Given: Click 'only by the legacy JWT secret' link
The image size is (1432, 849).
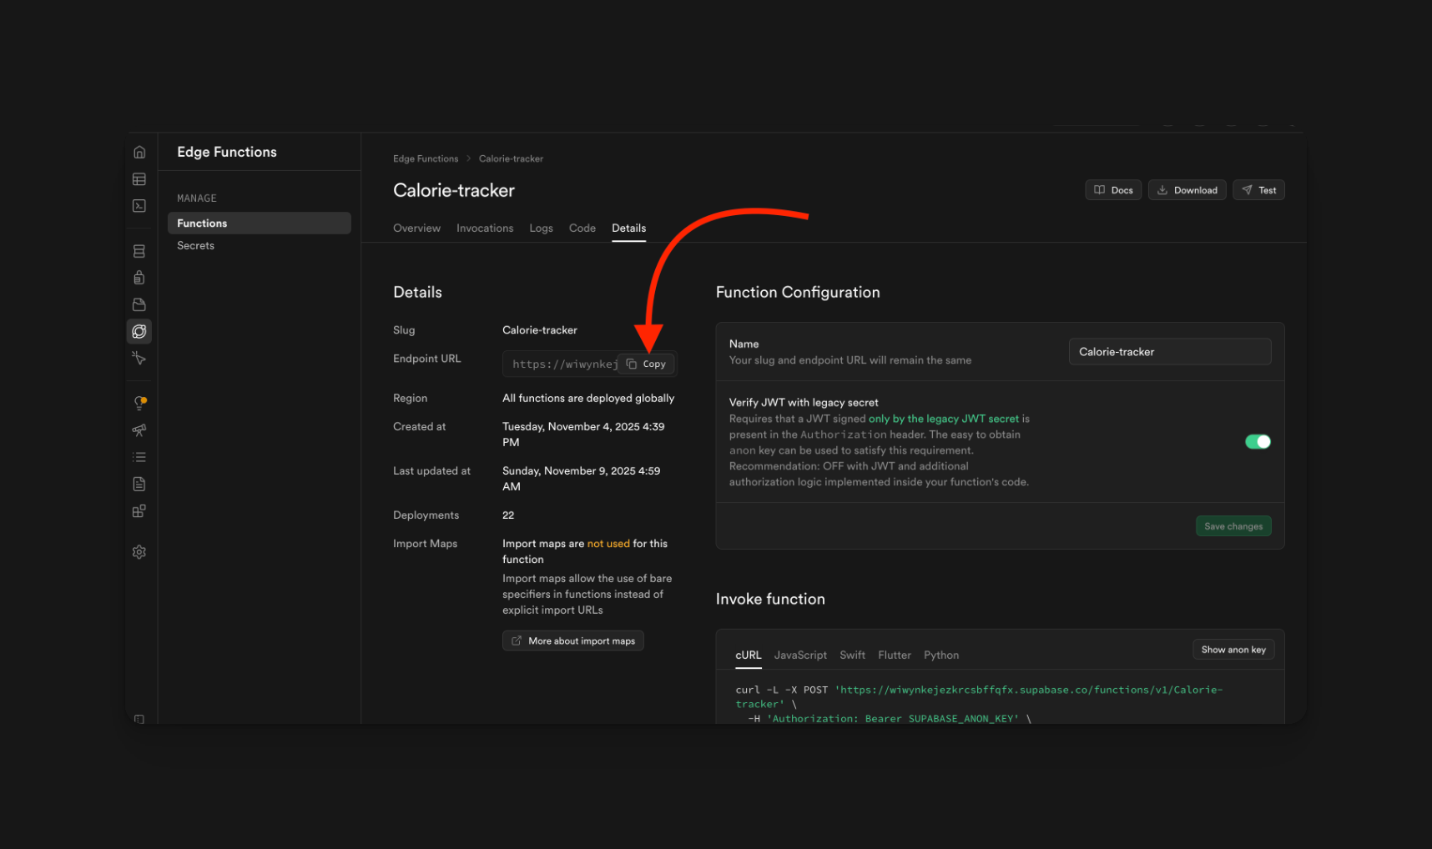Looking at the screenshot, I should pyautogui.click(x=943, y=419).
